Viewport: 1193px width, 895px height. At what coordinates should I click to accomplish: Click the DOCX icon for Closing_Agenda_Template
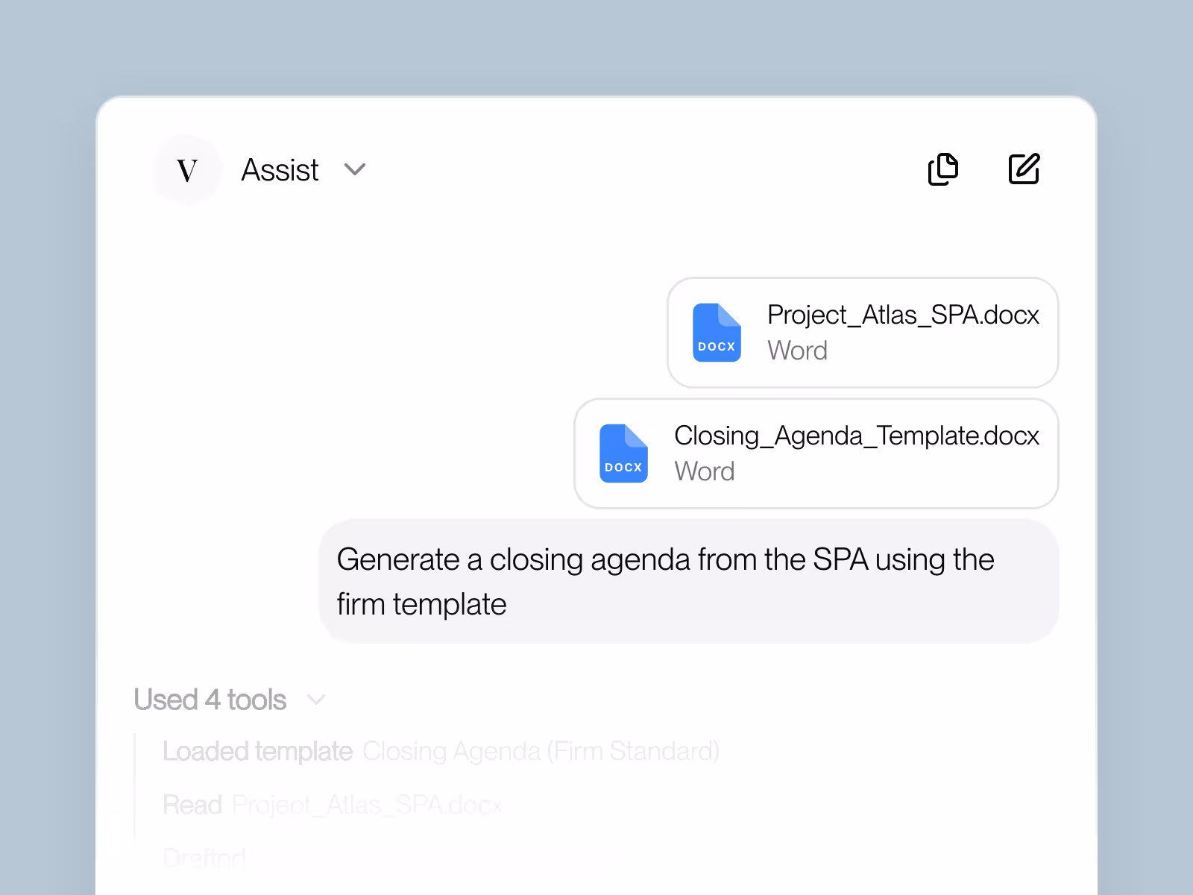pyautogui.click(x=623, y=453)
